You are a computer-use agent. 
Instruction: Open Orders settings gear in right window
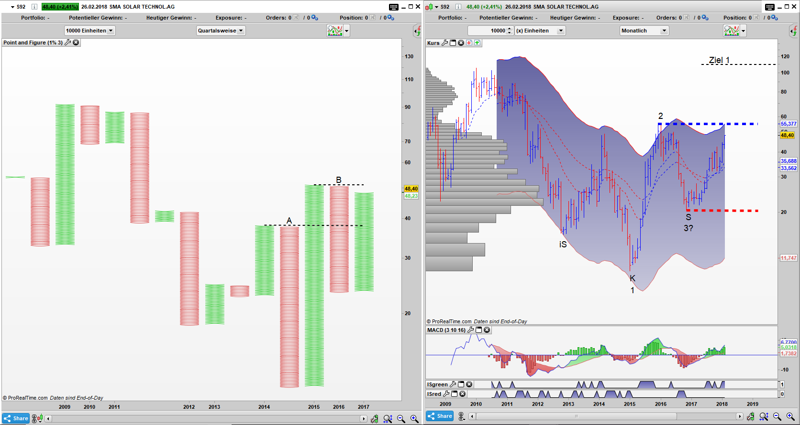pyautogui.click(x=705, y=18)
